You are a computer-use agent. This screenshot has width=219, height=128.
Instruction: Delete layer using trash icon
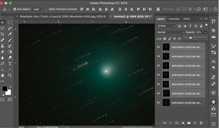tap(201, 123)
